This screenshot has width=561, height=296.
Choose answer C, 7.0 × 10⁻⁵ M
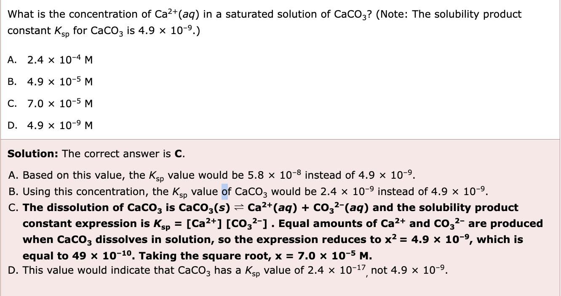(x=60, y=103)
